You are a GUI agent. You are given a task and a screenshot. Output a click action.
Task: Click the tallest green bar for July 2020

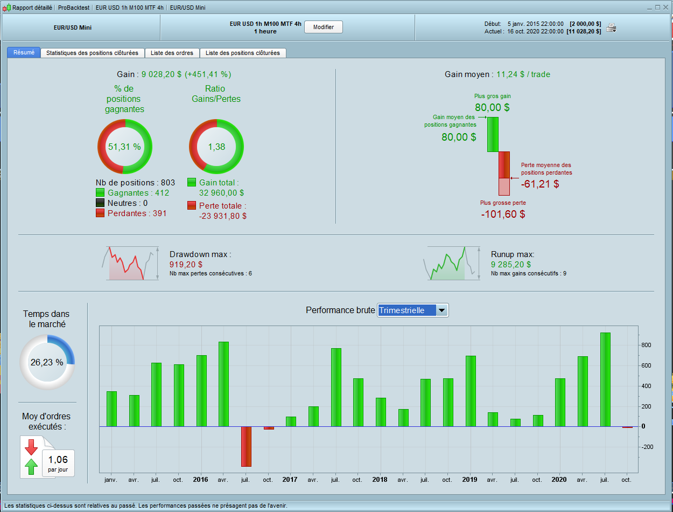[605, 379]
